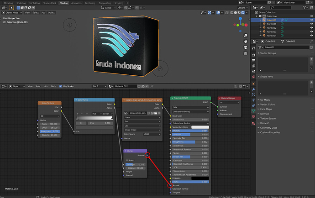Hide Cube.001 with its eye icon

(311, 20)
